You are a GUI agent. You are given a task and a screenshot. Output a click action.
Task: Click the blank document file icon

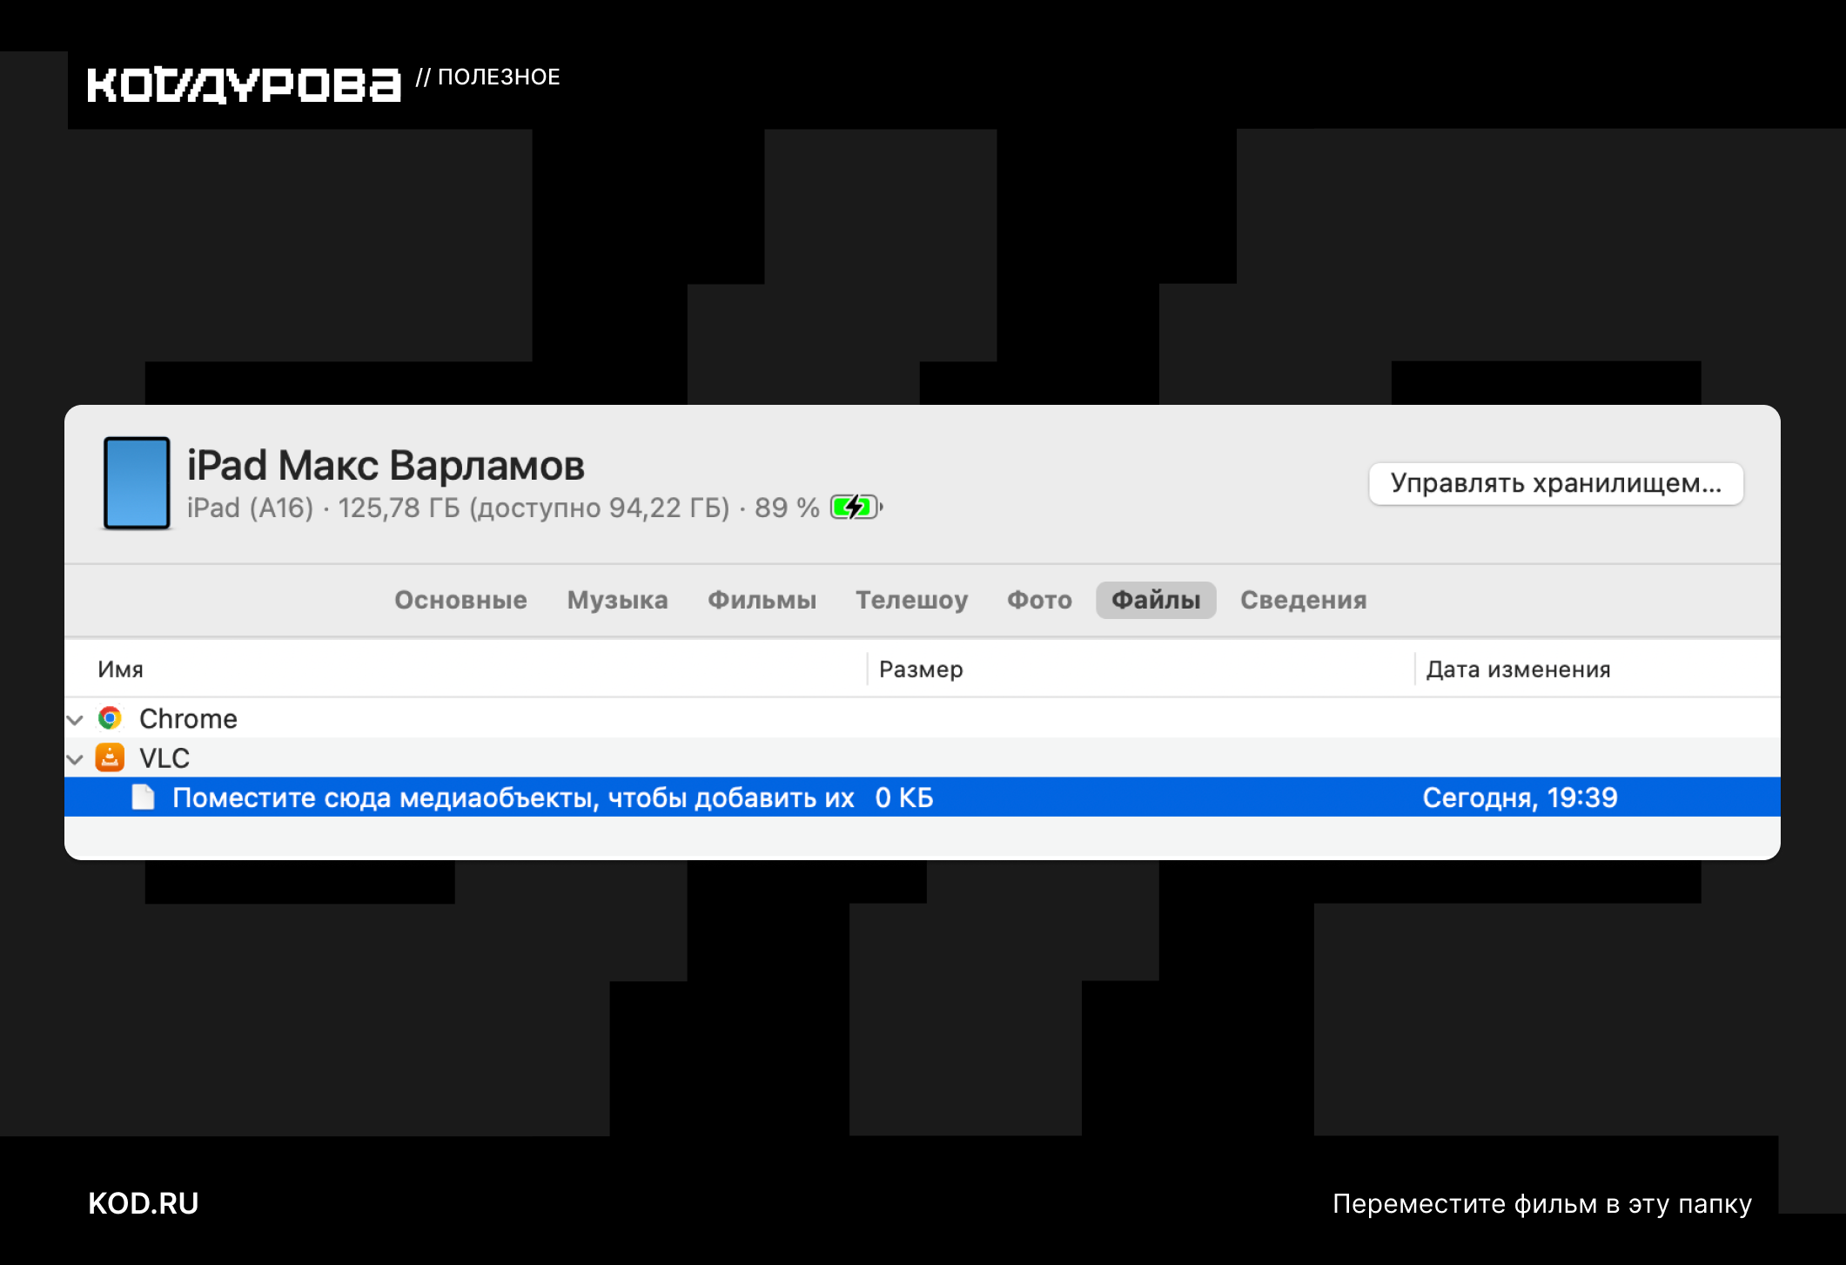144,797
